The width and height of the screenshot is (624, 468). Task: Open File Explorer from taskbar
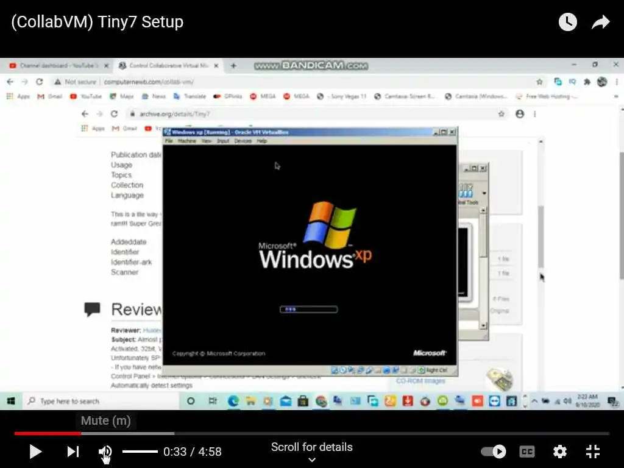click(x=250, y=401)
